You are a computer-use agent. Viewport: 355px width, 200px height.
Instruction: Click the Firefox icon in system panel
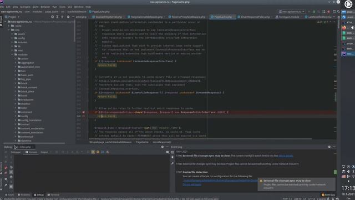tap(344, 28)
